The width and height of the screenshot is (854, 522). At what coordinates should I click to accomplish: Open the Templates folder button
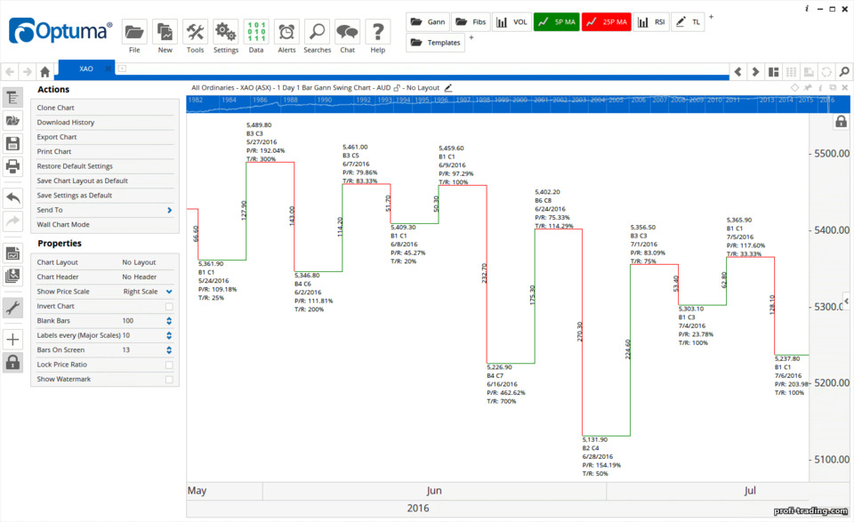tap(435, 43)
